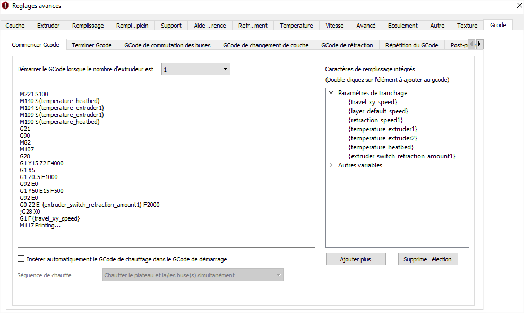This screenshot has height=313, width=524.
Task: Select {temperature_heatbed} placeholder in tree
Action: pyautogui.click(x=381, y=147)
